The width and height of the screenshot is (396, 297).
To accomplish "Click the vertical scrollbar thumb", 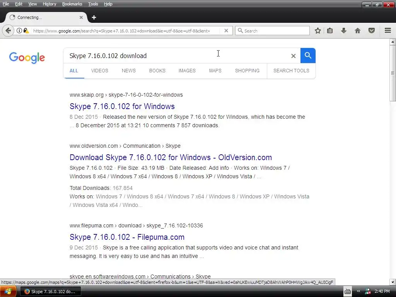I will (x=393, y=73).
